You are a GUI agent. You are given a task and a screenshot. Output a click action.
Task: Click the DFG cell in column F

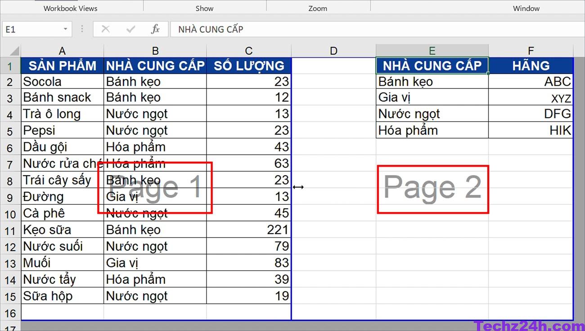pos(531,114)
